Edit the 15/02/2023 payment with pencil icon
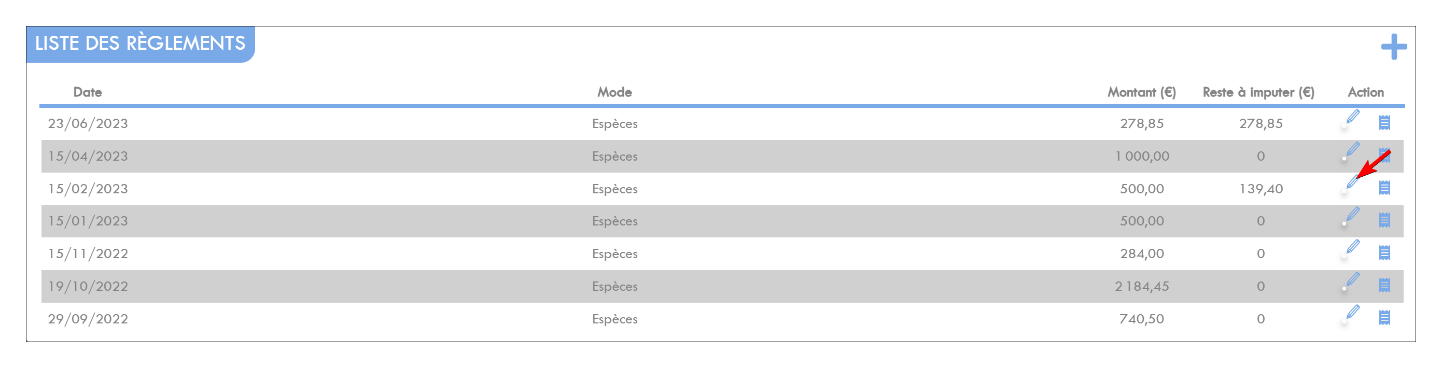 (x=1351, y=185)
